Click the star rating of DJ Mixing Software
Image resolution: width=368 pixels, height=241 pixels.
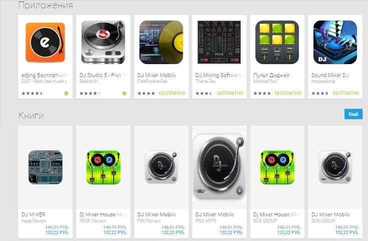point(204,93)
